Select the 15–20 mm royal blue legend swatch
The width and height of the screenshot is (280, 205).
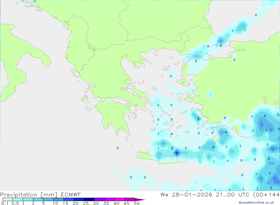pyautogui.click(x=69, y=199)
